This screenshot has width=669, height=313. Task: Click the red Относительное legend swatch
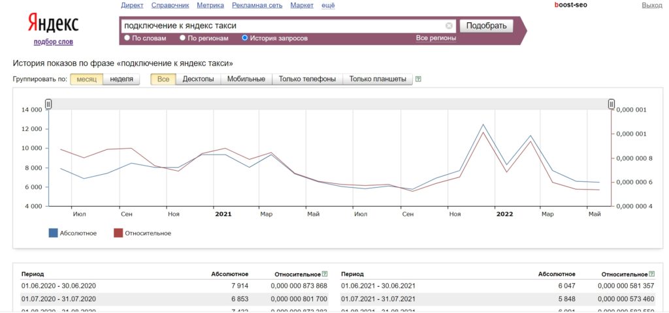pyautogui.click(x=118, y=233)
